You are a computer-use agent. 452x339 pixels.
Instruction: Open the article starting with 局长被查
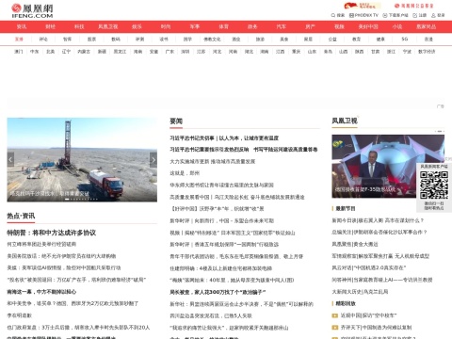pos(218,292)
